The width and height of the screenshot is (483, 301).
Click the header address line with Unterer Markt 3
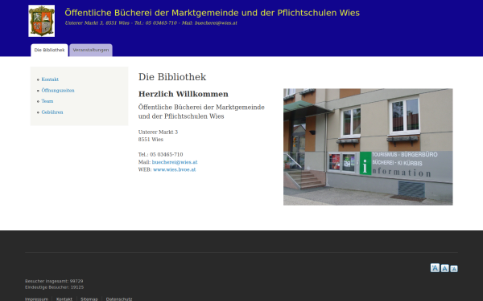click(151, 23)
